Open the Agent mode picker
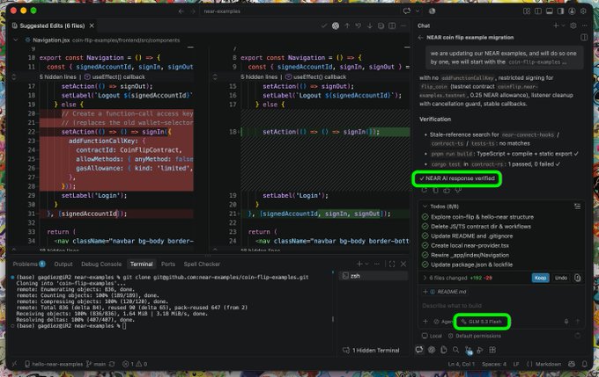 [x=443, y=322]
